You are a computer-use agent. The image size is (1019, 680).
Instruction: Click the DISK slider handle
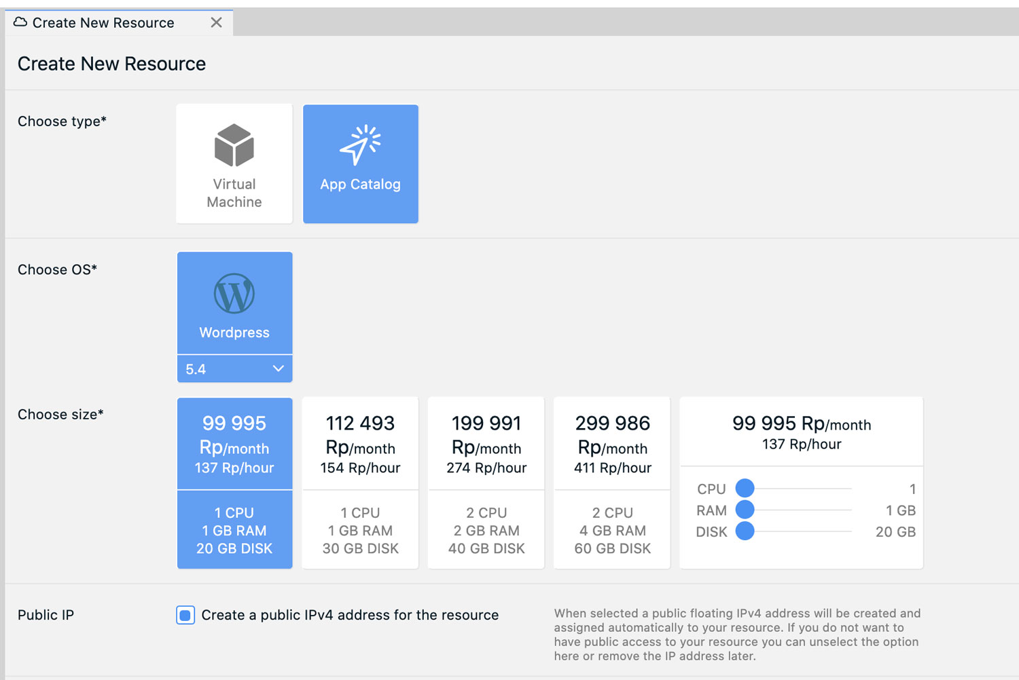click(x=745, y=531)
